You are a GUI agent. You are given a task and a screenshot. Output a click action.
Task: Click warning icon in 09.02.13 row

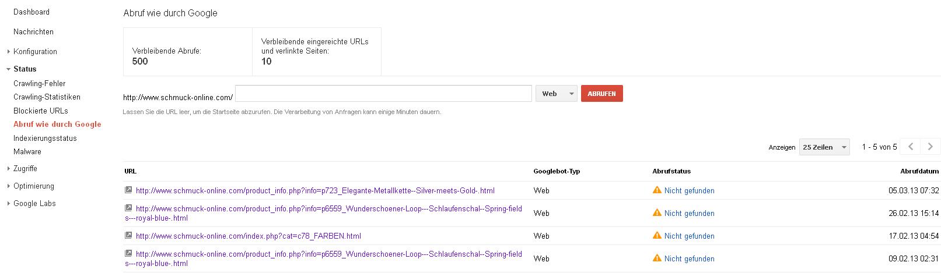(657, 258)
